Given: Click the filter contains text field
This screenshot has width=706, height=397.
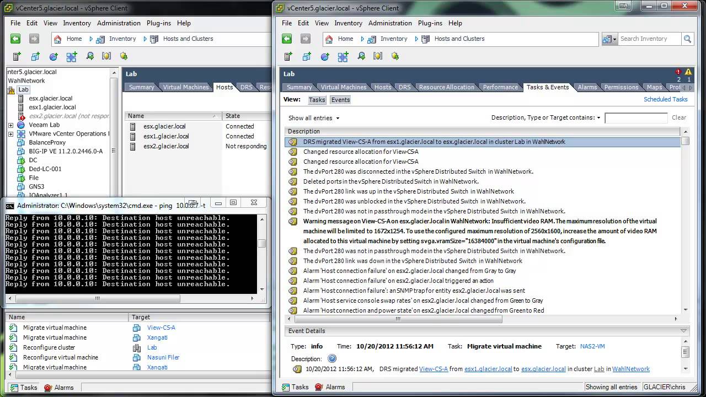Looking at the screenshot, I should [636, 117].
